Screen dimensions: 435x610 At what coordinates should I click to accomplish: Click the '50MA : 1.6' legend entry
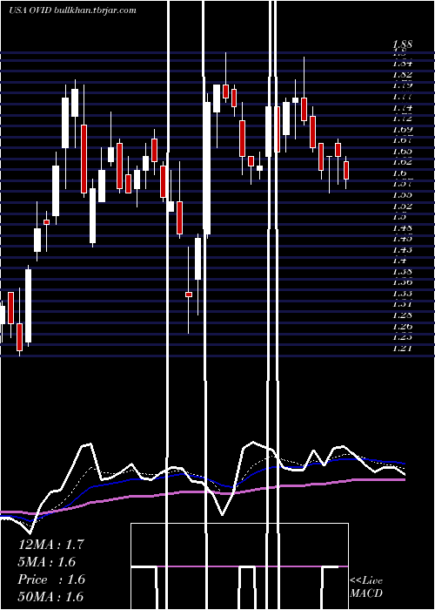(50, 597)
